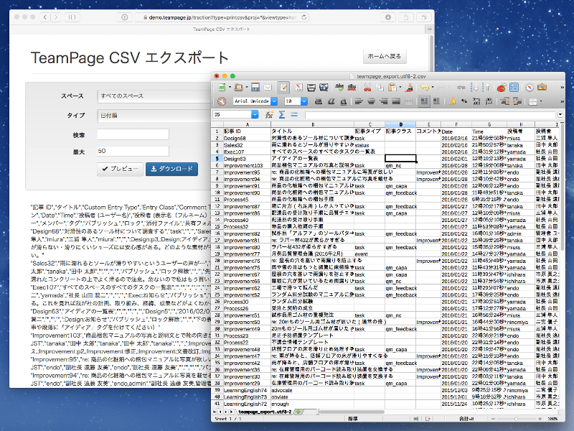
Task: Jump to first sheet navigation arrow
Action: coord(215,412)
